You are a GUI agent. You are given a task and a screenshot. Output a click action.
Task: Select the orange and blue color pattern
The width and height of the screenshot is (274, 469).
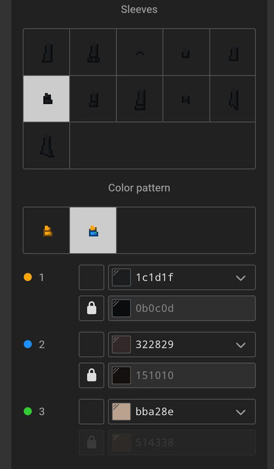(x=93, y=230)
